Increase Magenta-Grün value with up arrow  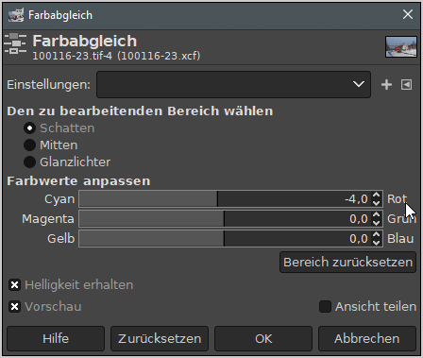pos(377,214)
